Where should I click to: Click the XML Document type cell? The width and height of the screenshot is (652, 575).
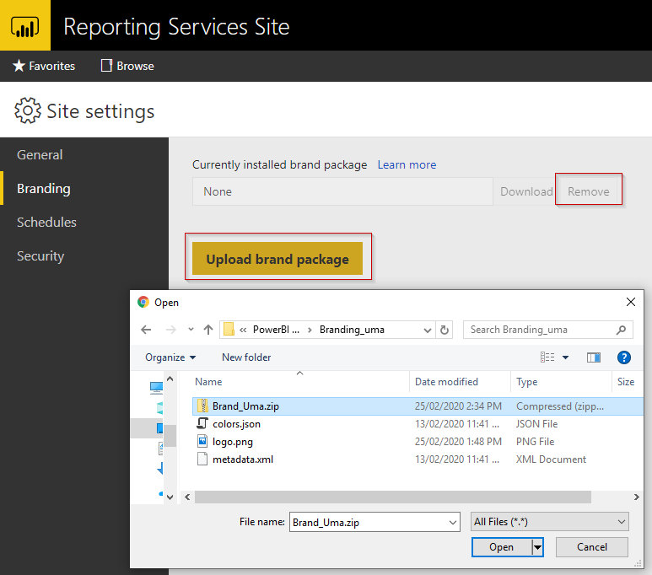(551, 459)
